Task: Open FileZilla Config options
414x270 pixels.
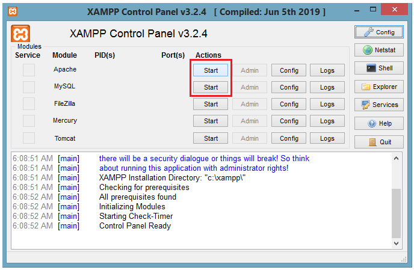Action: pyautogui.click(x=289, y=104)
